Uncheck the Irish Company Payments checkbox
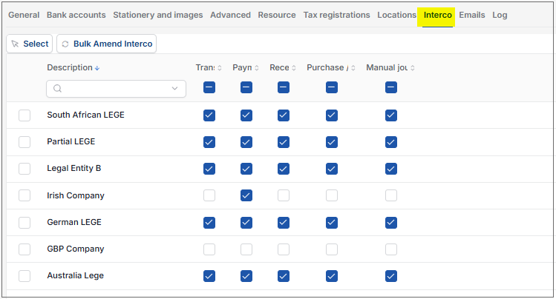Image resolution: width=556 pixels, height=299 pixels. (246, 195)
